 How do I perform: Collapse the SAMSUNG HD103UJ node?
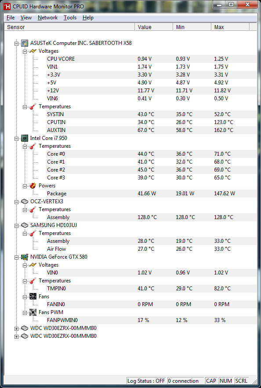pos(17,225)
